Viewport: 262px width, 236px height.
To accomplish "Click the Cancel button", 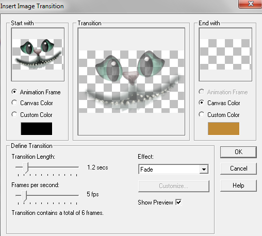I will point(238,168).
